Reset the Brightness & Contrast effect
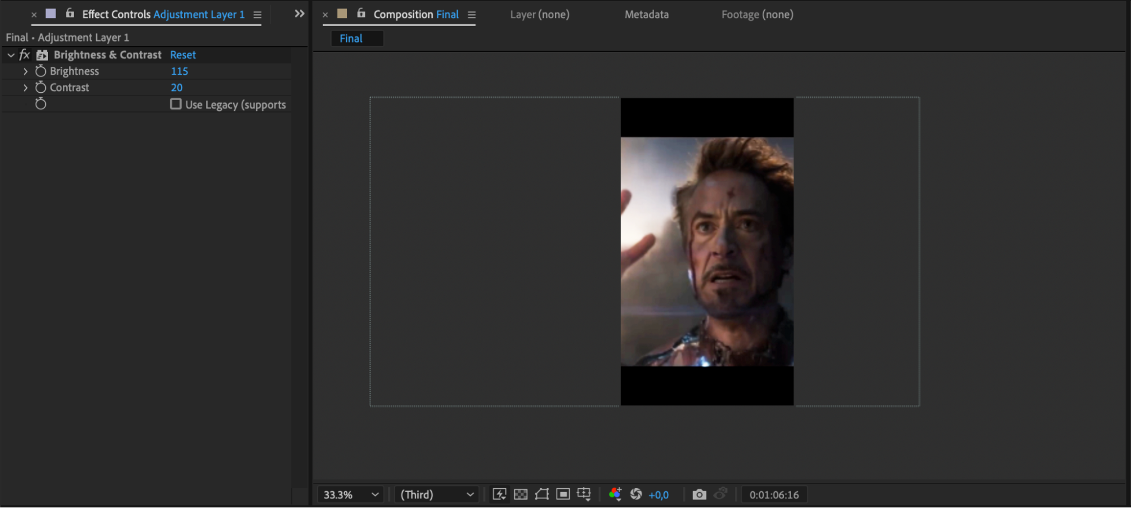 (183, 55)
